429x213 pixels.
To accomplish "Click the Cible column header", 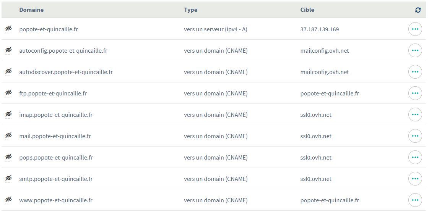I will [307, 10].
